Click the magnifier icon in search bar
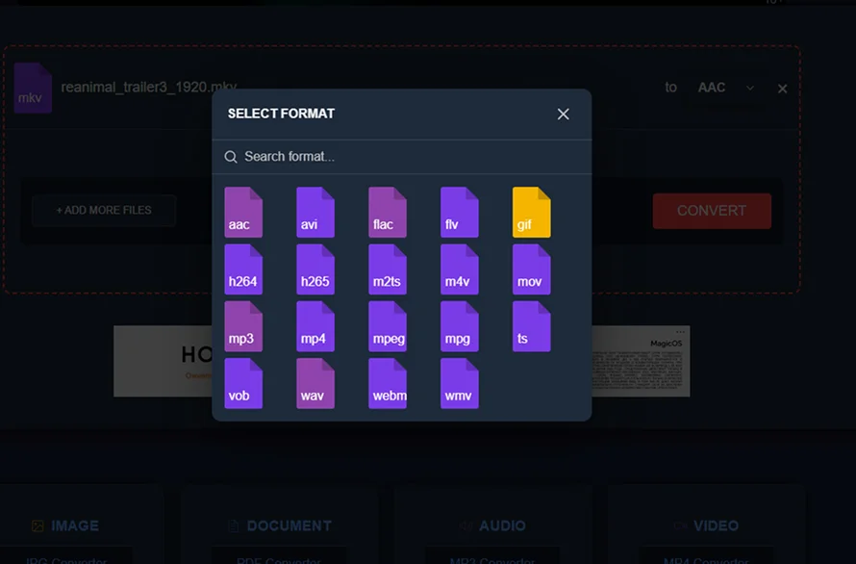856x564 pixels. tap(231, 157)
